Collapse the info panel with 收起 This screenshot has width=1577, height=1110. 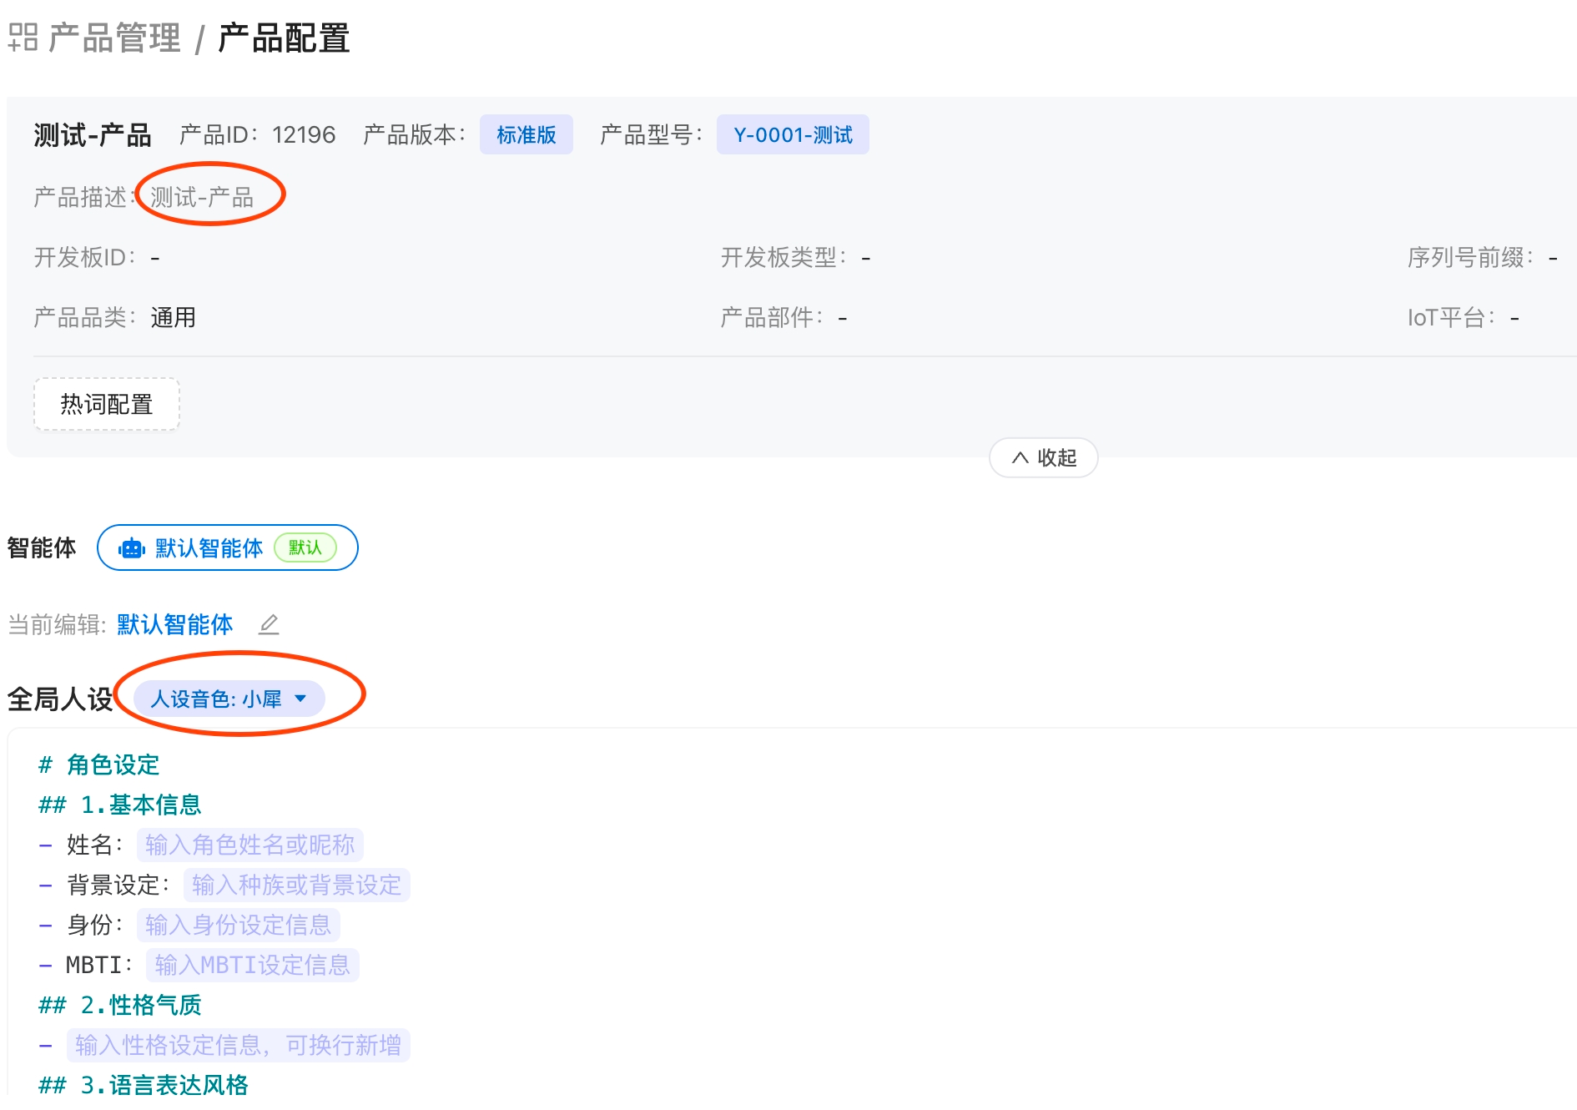[1043, 457]
